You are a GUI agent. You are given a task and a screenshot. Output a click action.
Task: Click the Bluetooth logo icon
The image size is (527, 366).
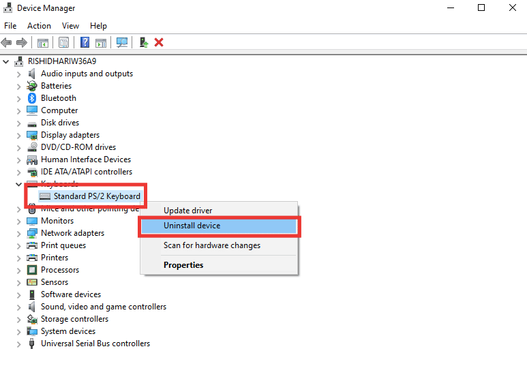point(32,98)
